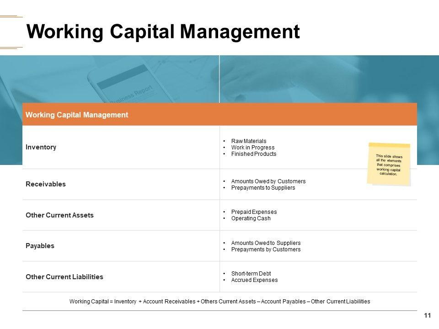
Task: Click Amounts Owed by Customers bullet
Action: [x=268, y=181]
